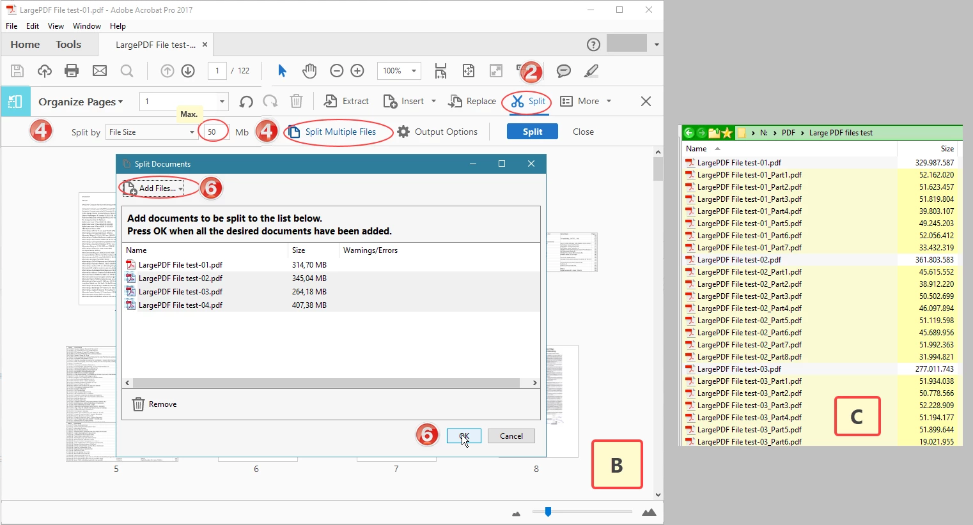
Task: Go to next page arrow
Action: [188, 71]
